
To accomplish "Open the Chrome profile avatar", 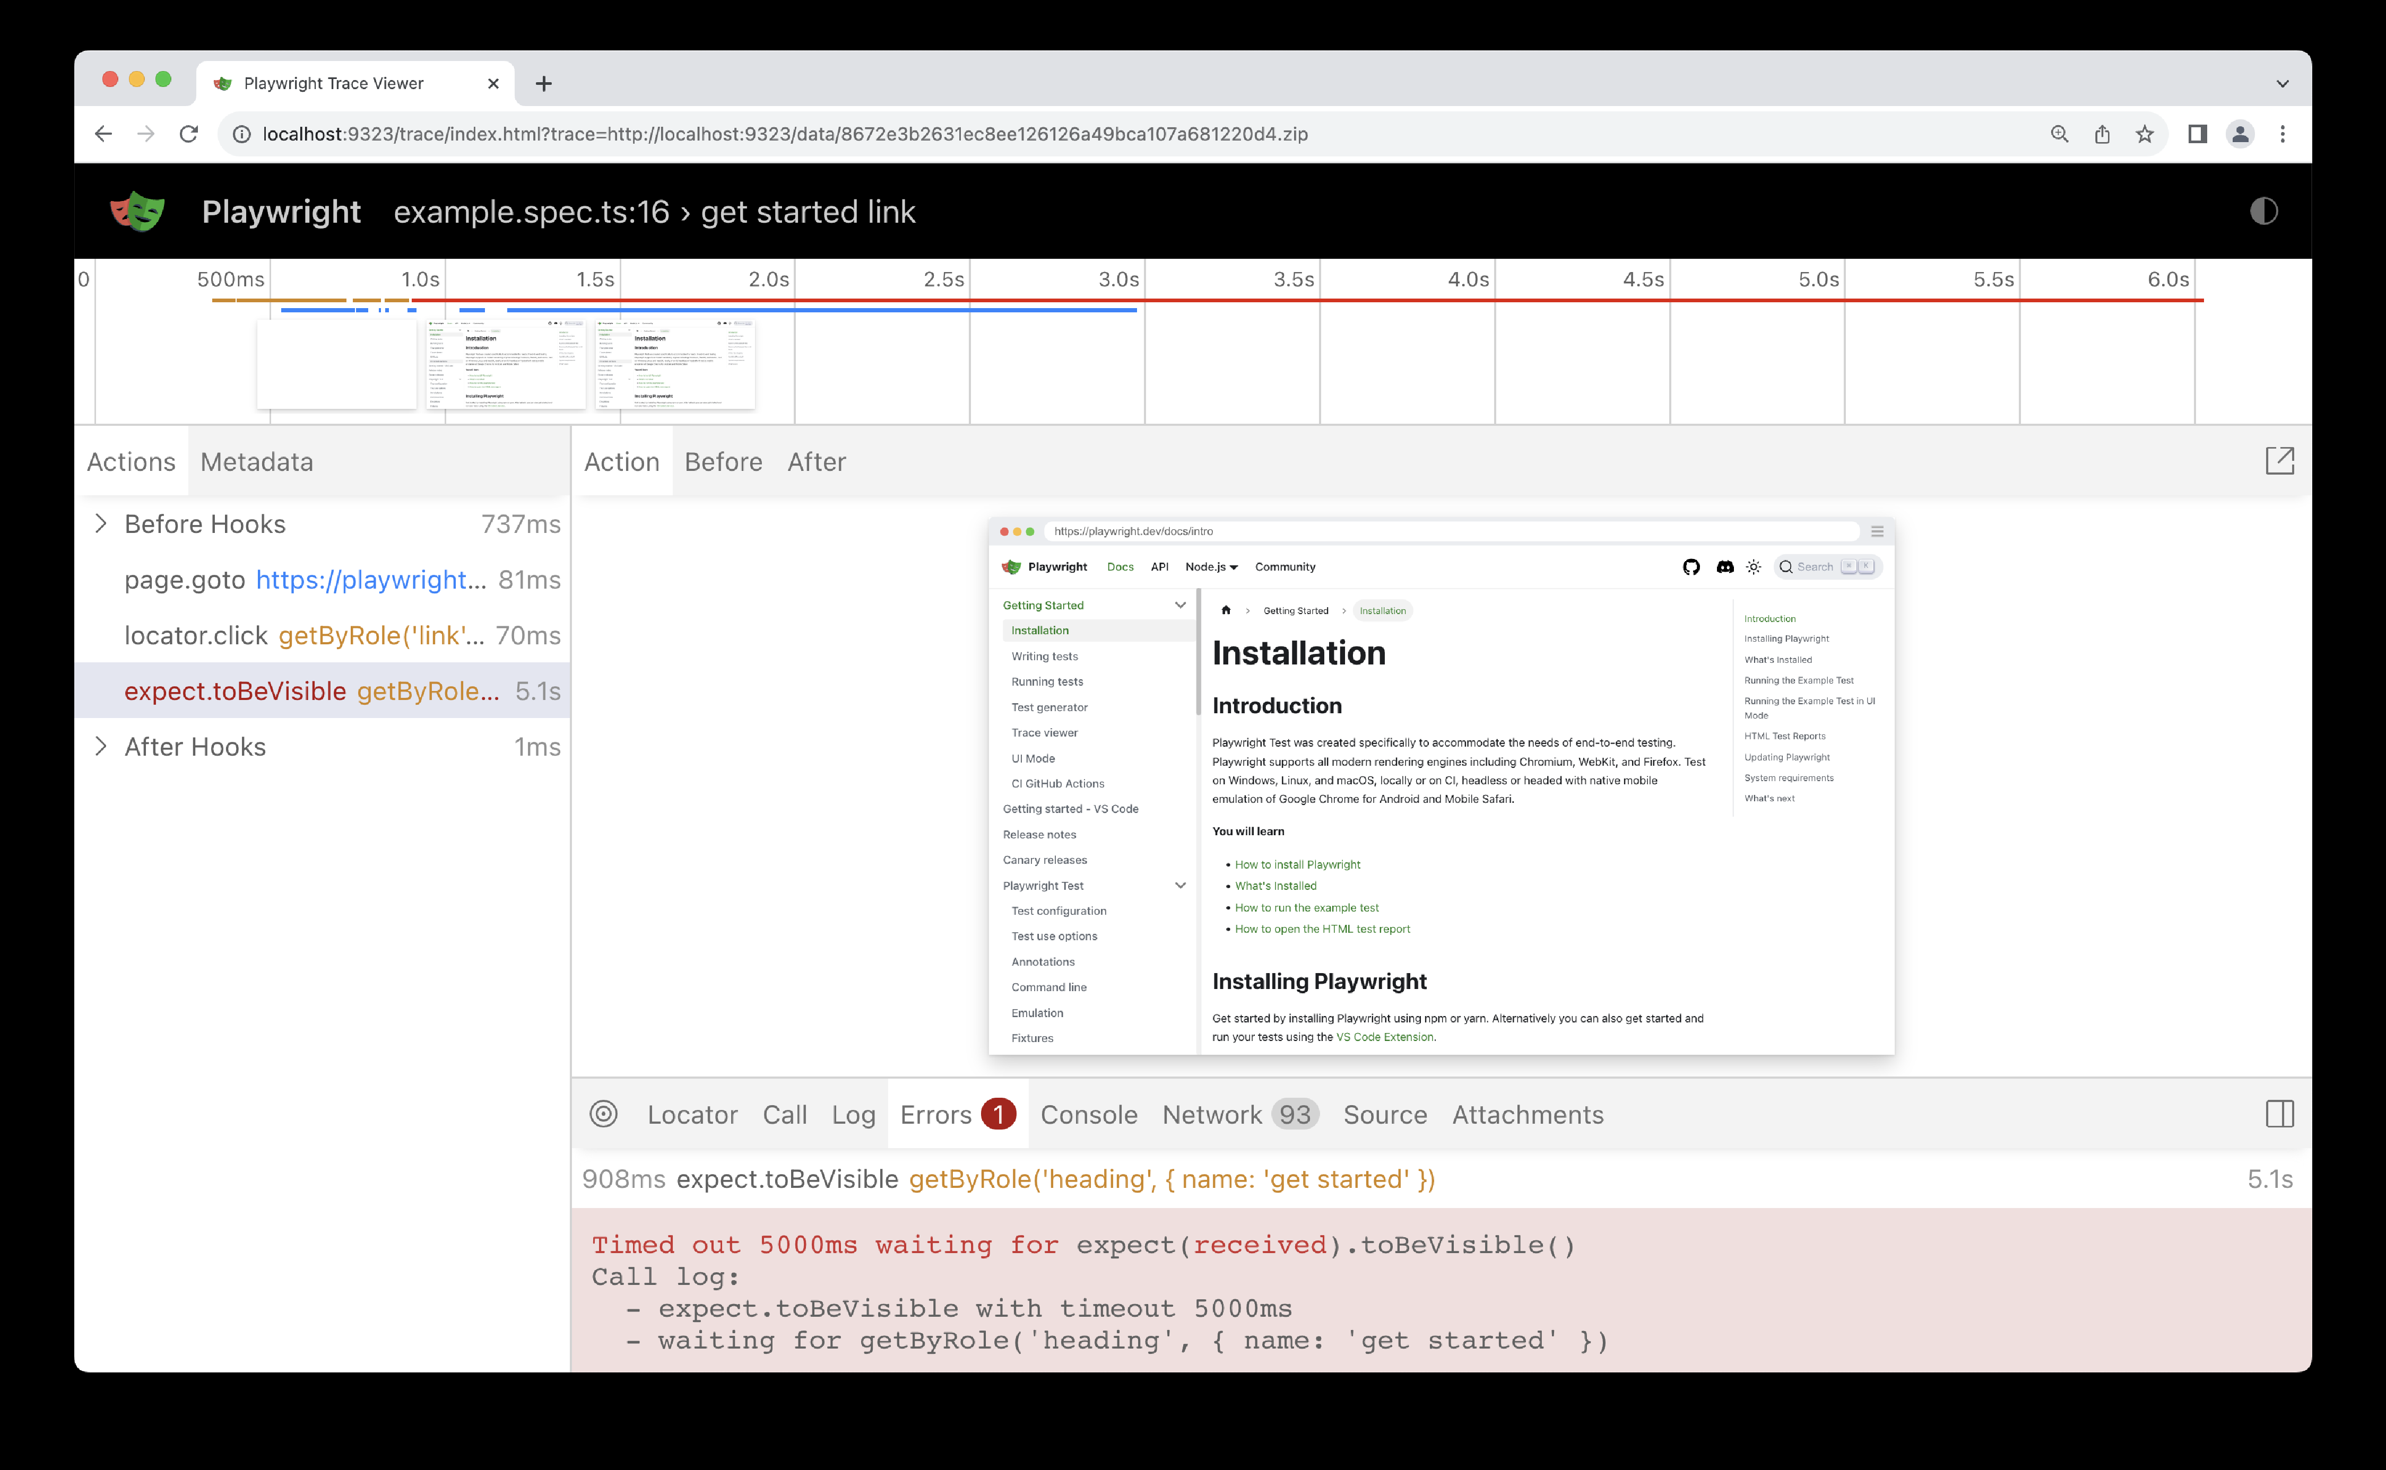I will pos(2240,134).
